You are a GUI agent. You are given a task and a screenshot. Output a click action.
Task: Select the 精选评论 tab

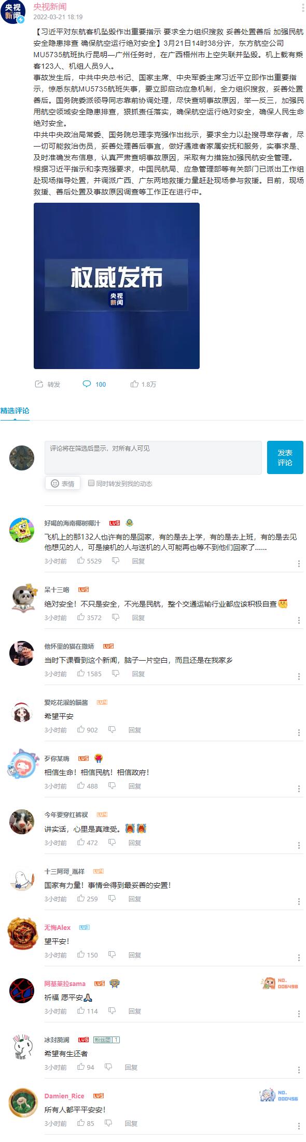click(x=15, y=411)
